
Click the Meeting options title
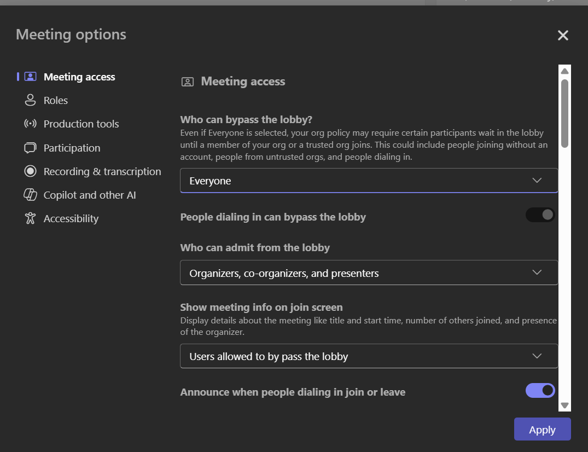[x=71, y=34]
